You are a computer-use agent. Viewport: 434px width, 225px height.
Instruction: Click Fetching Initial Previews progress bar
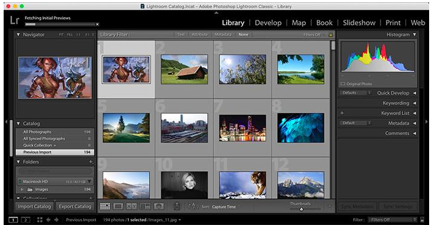point(60,24)
